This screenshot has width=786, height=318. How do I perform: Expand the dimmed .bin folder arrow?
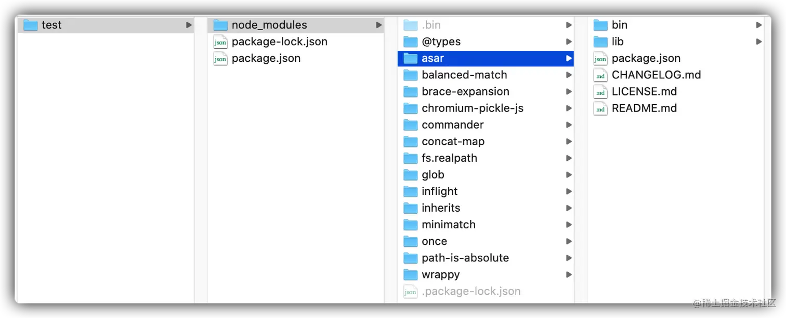(569, 25)
